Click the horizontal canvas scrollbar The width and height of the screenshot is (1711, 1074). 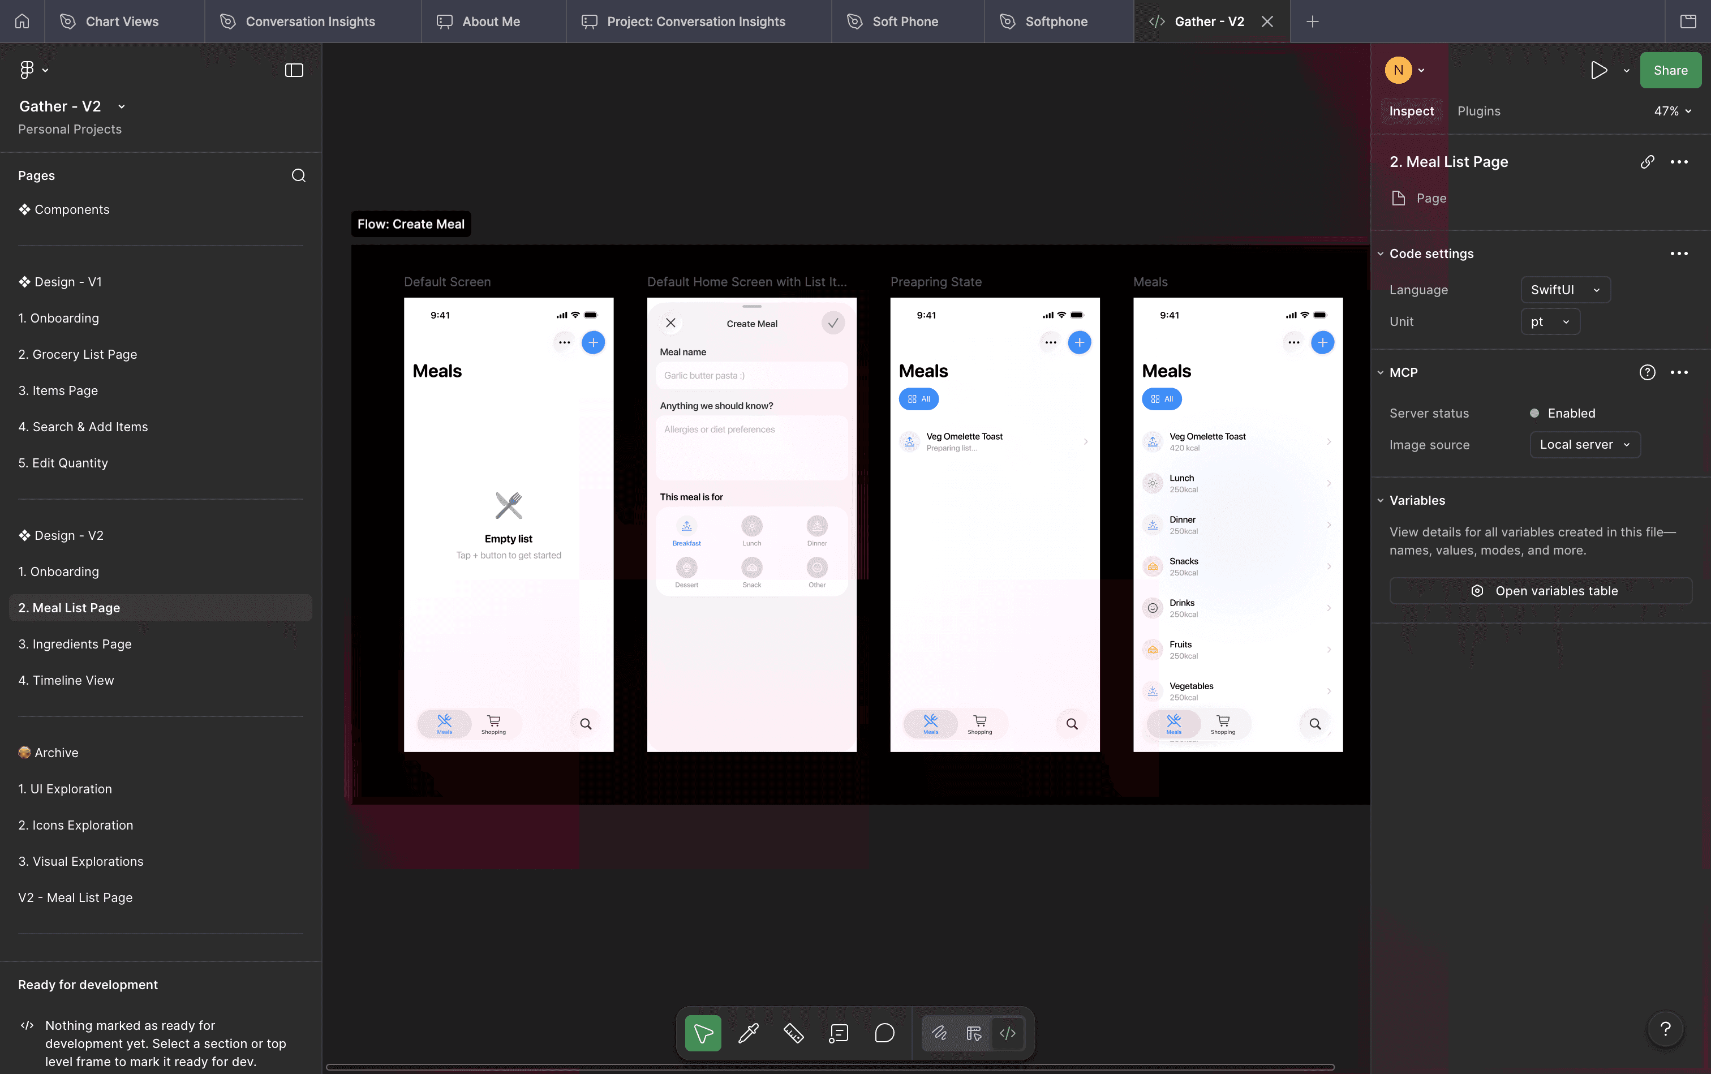point(829,1067)
